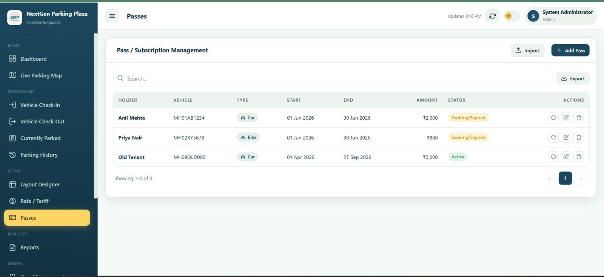Open Live Parking Map page
The width and height of the screenshot is (604, 277).
47,75
